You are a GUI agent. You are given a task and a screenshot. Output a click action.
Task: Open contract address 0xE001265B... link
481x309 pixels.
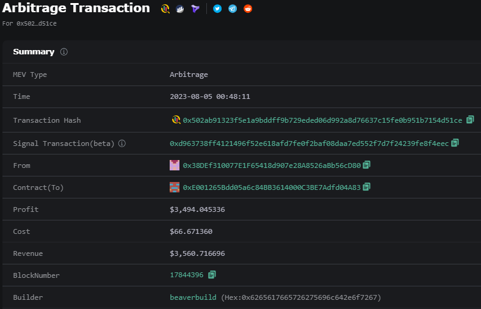(x=272, y=187)
